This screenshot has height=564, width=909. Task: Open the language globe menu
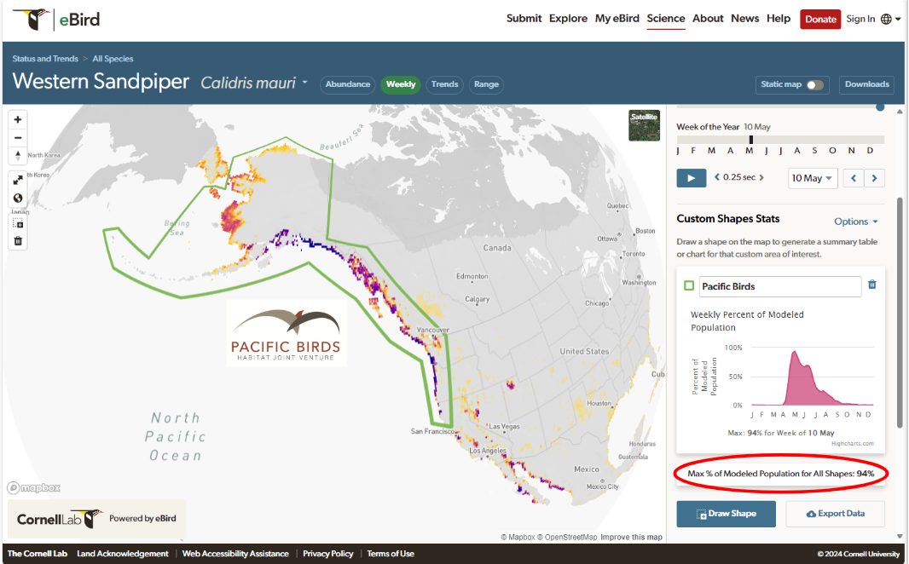890,19
